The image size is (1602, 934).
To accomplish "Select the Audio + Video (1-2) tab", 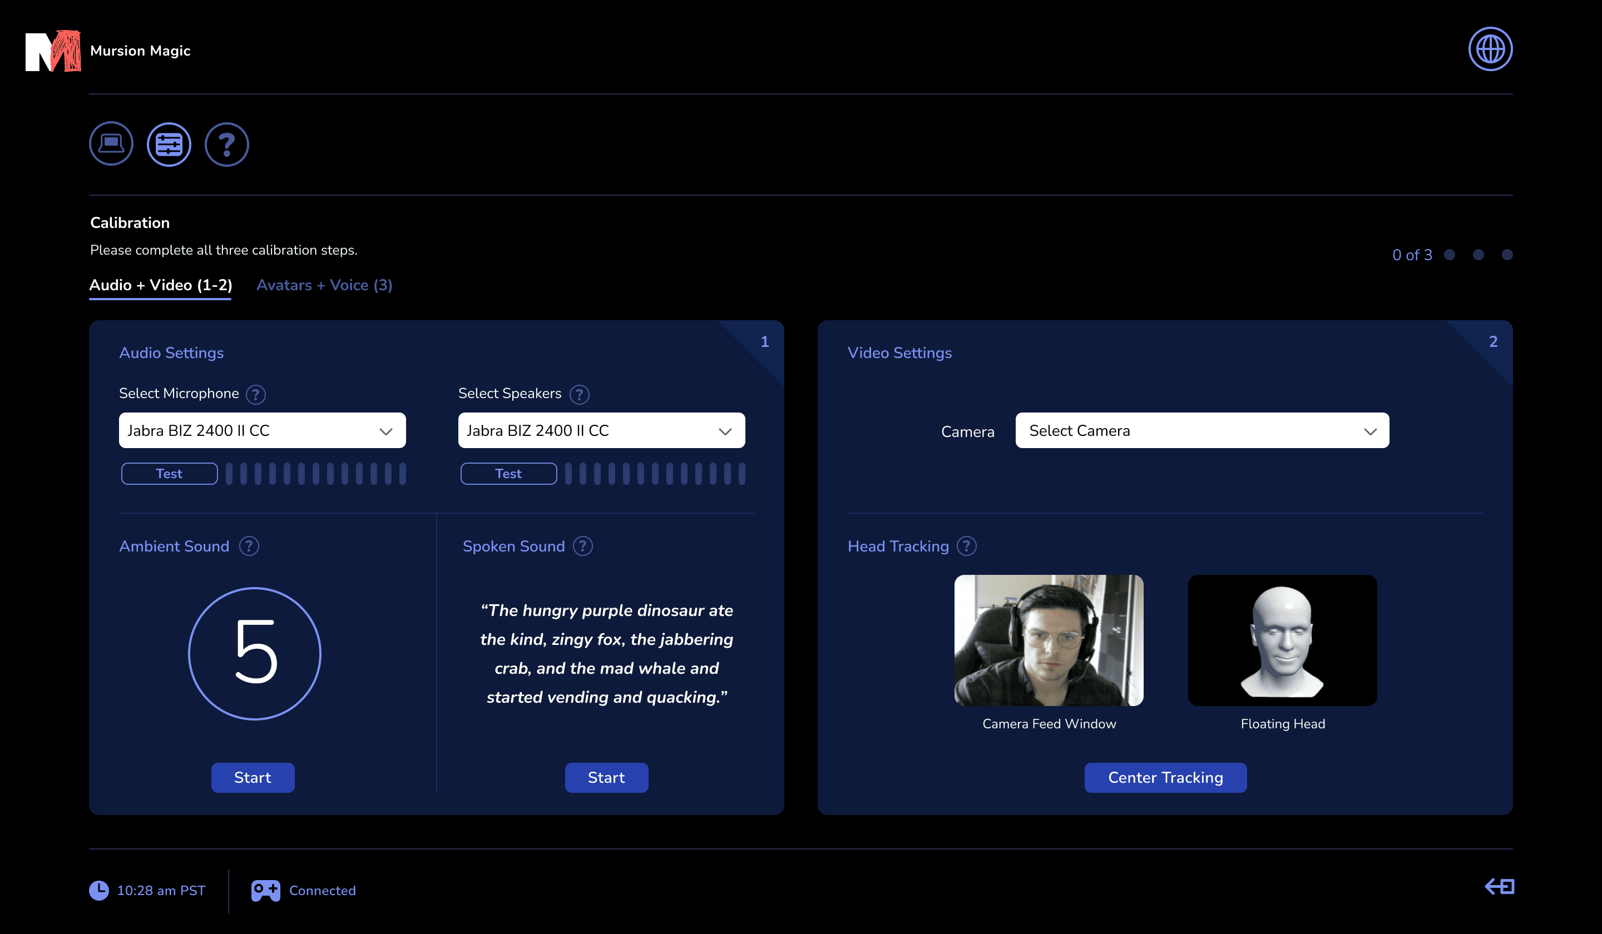I will click(x=160, y=285).
